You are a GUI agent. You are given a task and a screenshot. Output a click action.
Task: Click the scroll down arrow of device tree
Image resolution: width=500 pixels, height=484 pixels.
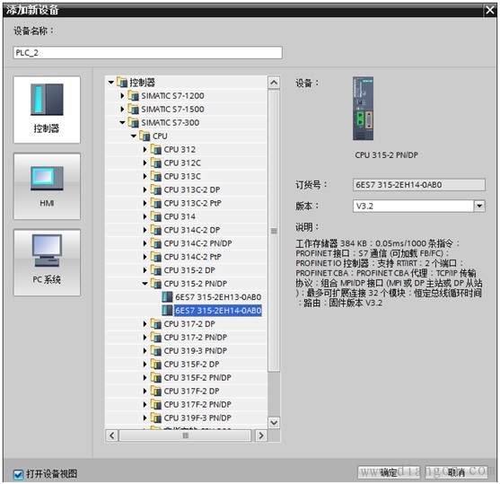[x=274, y=423]
